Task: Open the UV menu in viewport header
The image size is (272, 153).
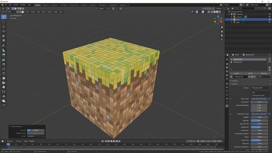Action: 65,12
